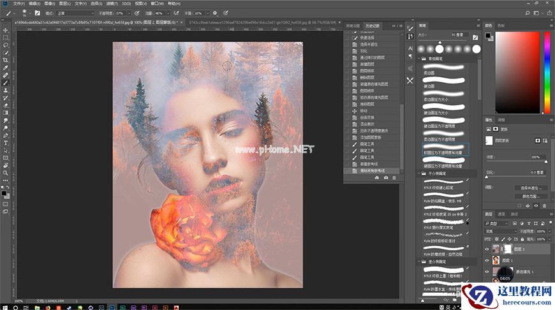The height and width of the screenshot is (310, 555).
Task: Click the 选择并遮住 button in the properties panel
Action: (531, 188)
